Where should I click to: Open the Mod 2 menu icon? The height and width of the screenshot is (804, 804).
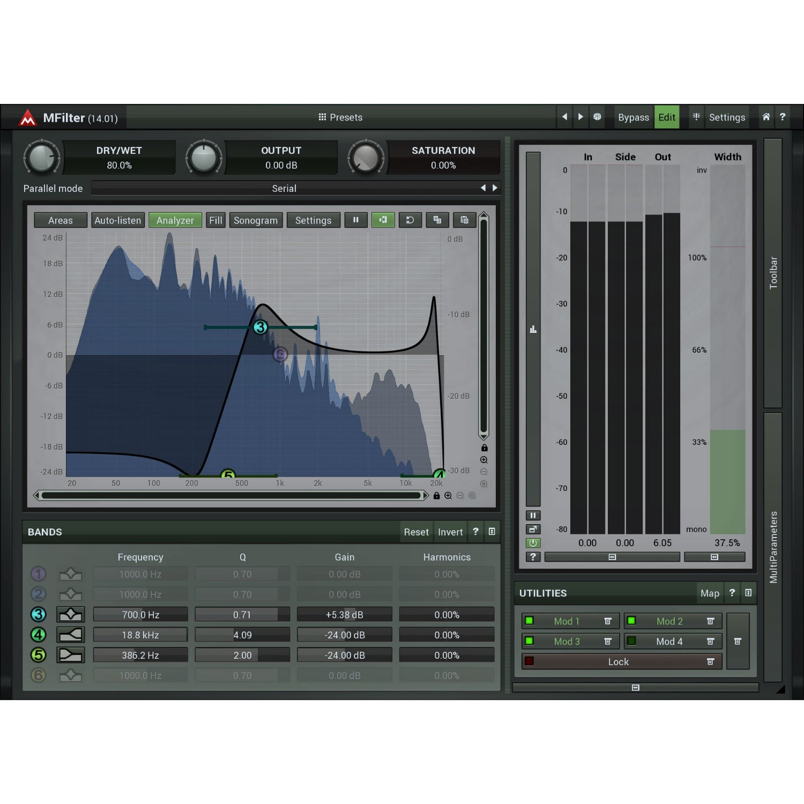pos(710,621)
